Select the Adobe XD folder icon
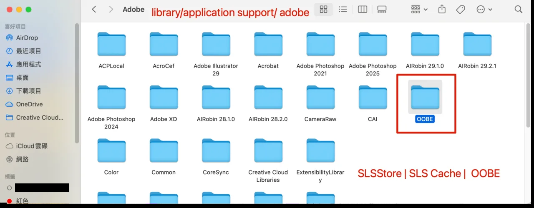This screenshot has height=208, width=534. click(x=164, y=98)
